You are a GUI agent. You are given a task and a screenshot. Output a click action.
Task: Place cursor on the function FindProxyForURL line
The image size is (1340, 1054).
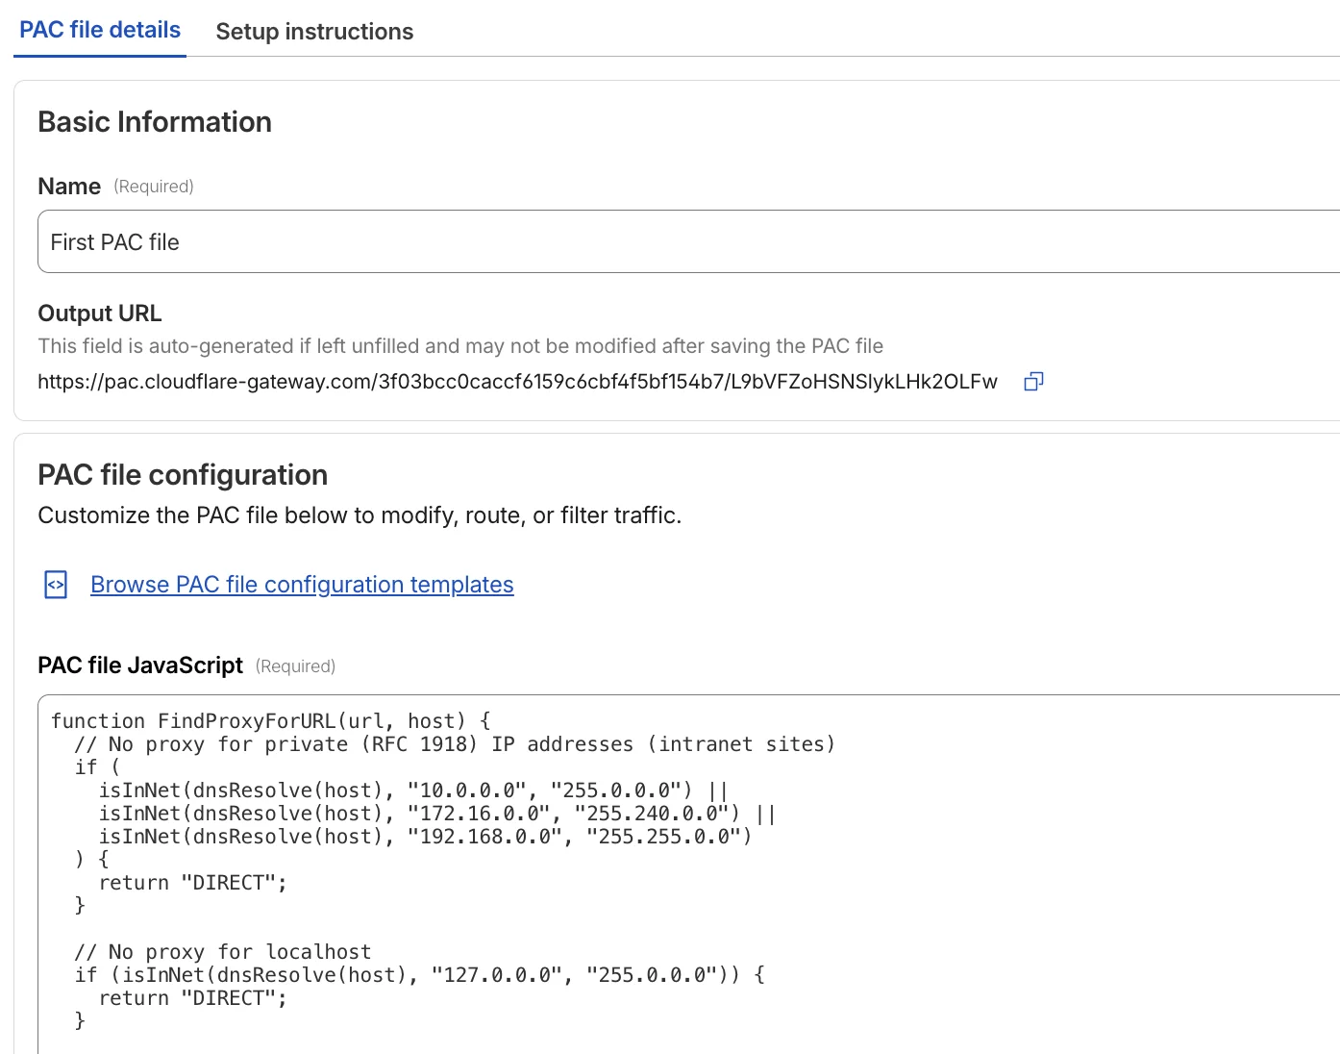(x=270, y=721)
